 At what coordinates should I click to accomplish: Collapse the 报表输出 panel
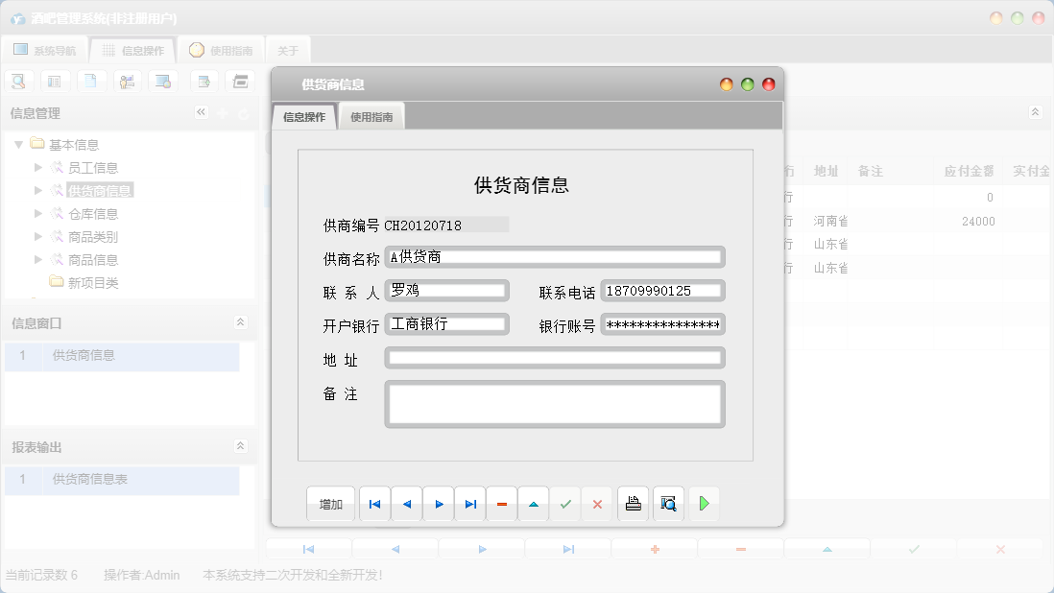[x=241, y=445]
